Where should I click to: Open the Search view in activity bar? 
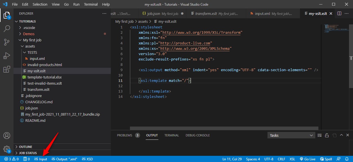click(7, 28)
